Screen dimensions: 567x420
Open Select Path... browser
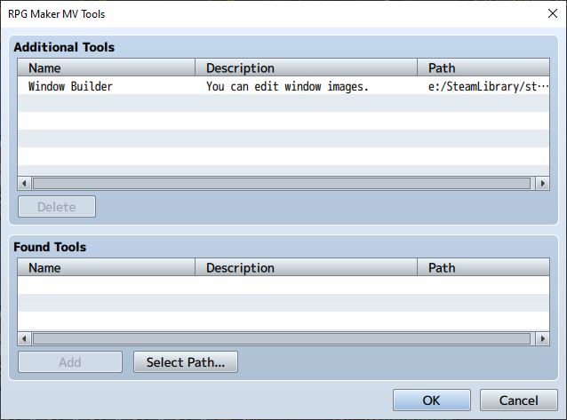[x=186, y=361]
